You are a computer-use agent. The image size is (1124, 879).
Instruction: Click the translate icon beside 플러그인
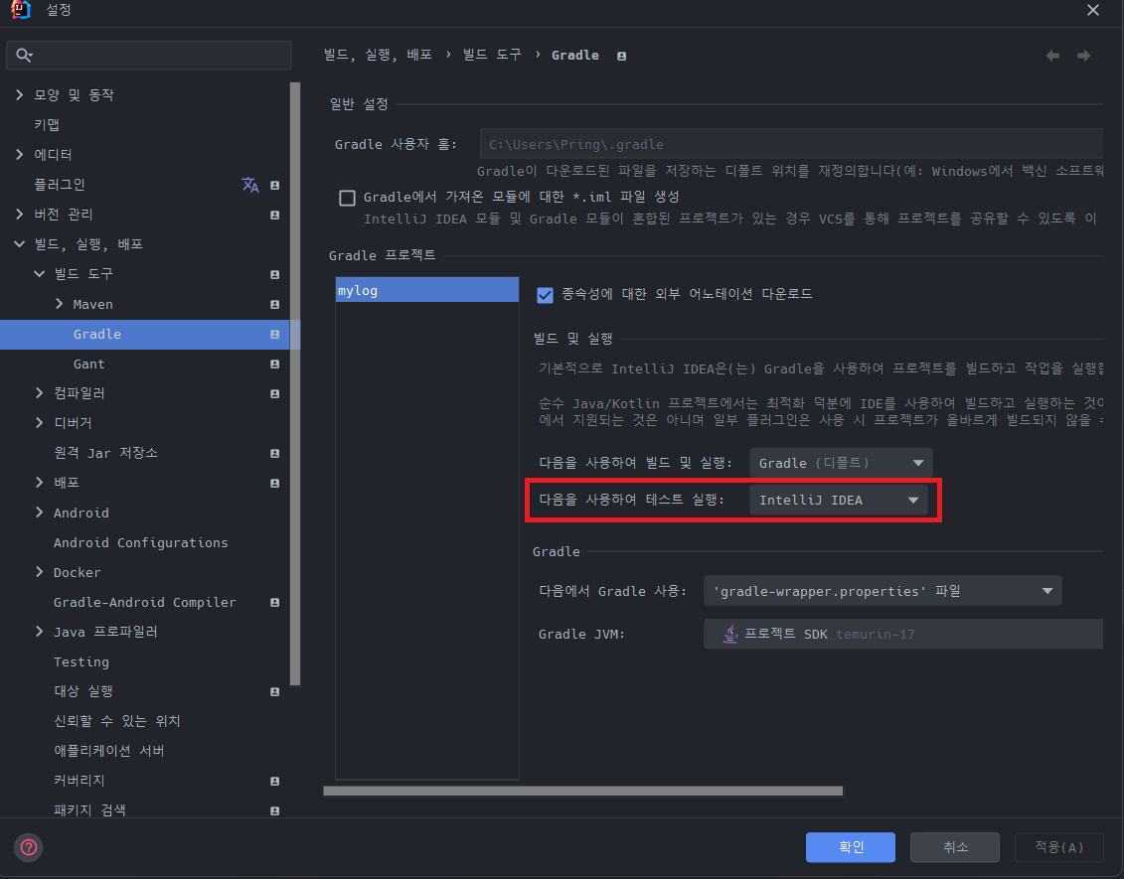pos(249,185)
